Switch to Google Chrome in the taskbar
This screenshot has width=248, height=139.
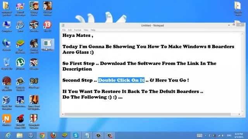point(42,136)
